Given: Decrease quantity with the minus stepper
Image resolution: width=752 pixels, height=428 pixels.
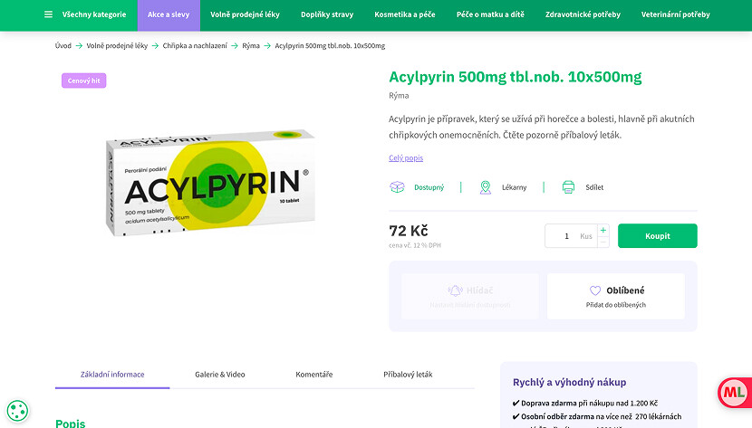Looking at the screenshot, I should 603,242.
